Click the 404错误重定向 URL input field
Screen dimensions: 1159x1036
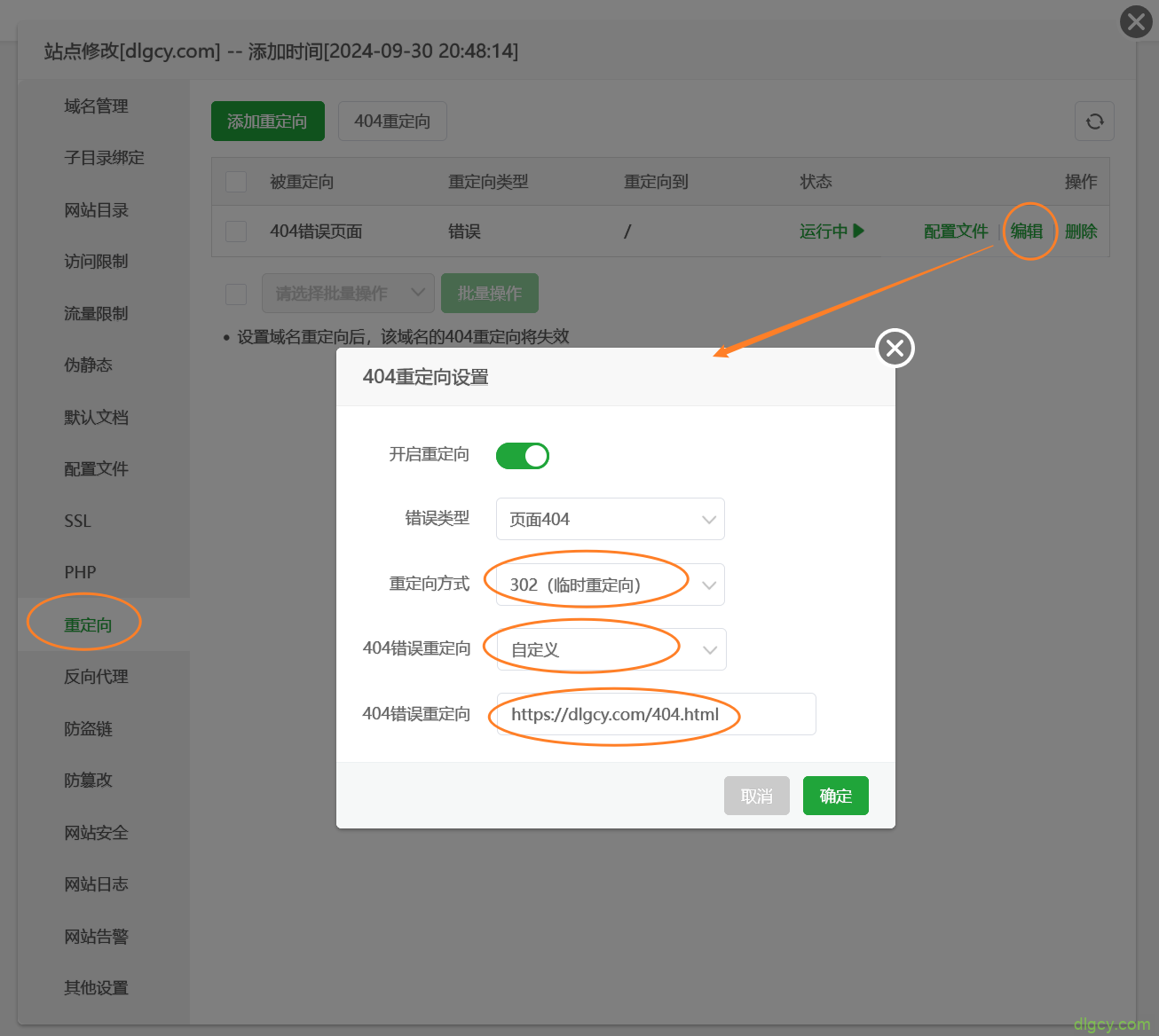pyautogui.click(x=656, y=714)
